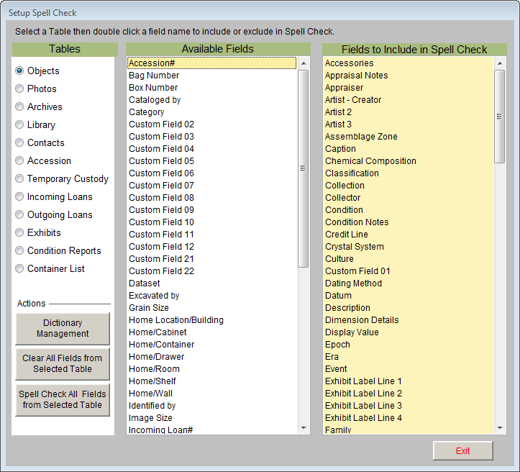
Task: Select Cataloged by in Available Fields
Action: pyautogui.click(x=155, y=100)
